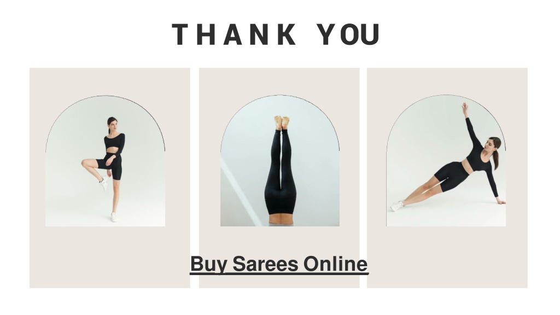560x315 pixels.
Task: Click the middle beige panel above the arch photo
Action: pos(279,81)
